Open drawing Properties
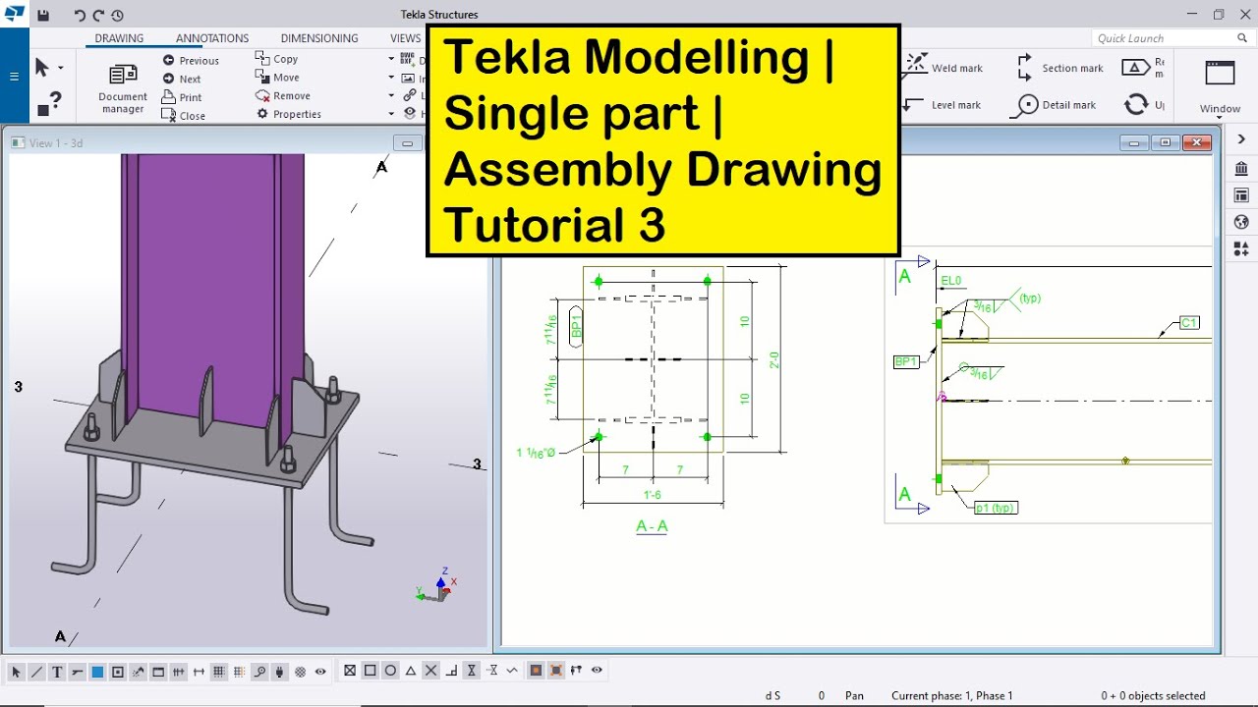This screenshot has height=707, width=1258. (x=288, y=114)
